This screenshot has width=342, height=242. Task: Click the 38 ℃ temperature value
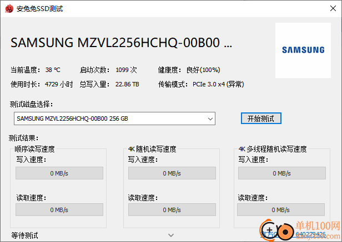click(53, 70)
